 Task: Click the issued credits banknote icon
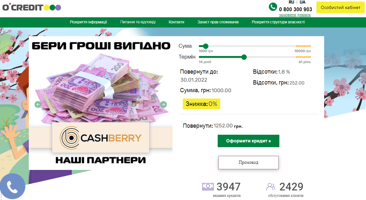point(208,187)
